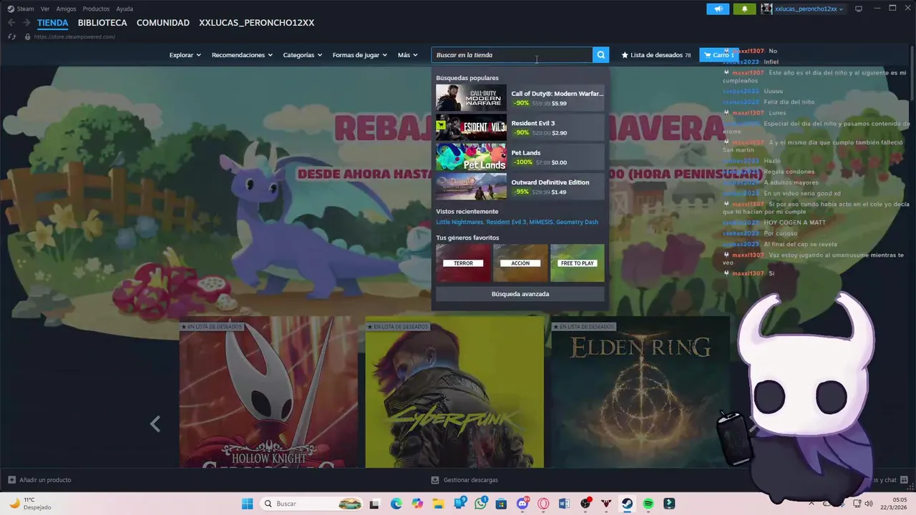Open the Copilot taskbar icon

[x=417, y=504]
